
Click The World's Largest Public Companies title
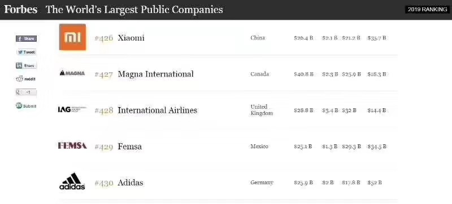pos(134,10)
